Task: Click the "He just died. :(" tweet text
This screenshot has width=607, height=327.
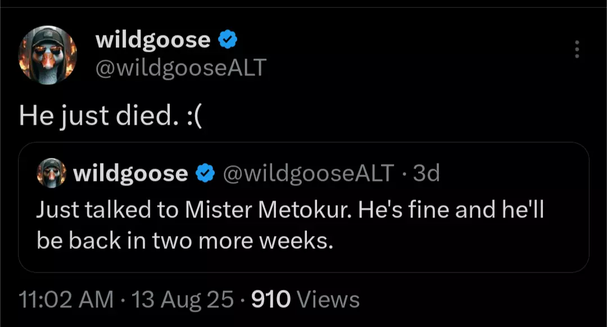Action: (111, 116)
